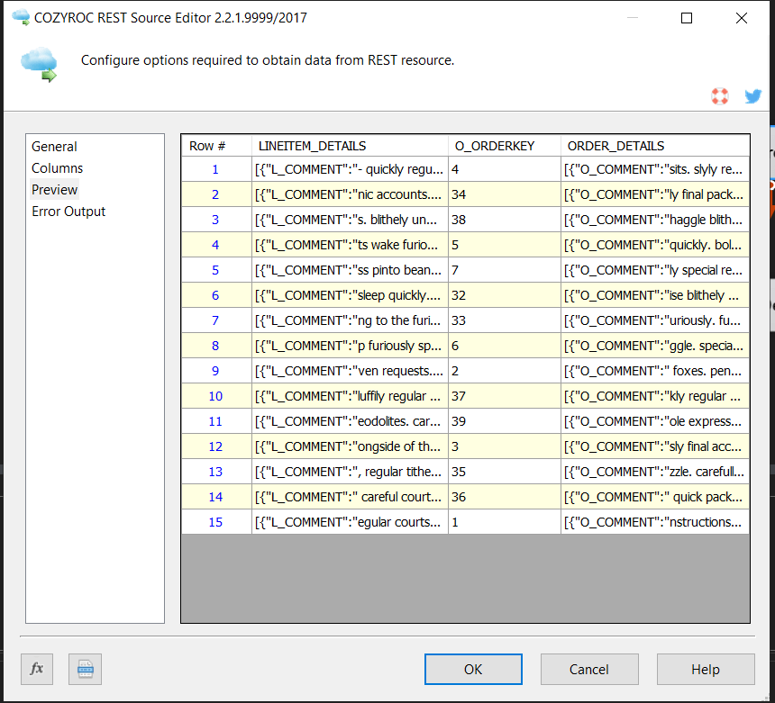Viewport: 775px width, 703px height.
Task: Click O_COMMENT cell "sits. slyly re"
Action: [x=655, y=169]
